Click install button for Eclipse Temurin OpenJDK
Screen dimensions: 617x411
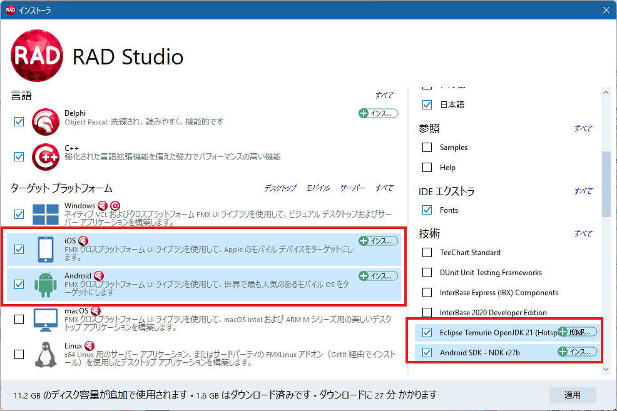[x=577, y=332]
